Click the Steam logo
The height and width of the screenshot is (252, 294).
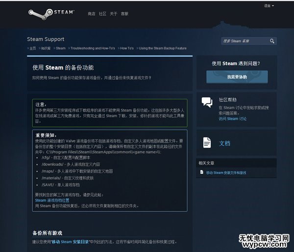tap(51, 14)
